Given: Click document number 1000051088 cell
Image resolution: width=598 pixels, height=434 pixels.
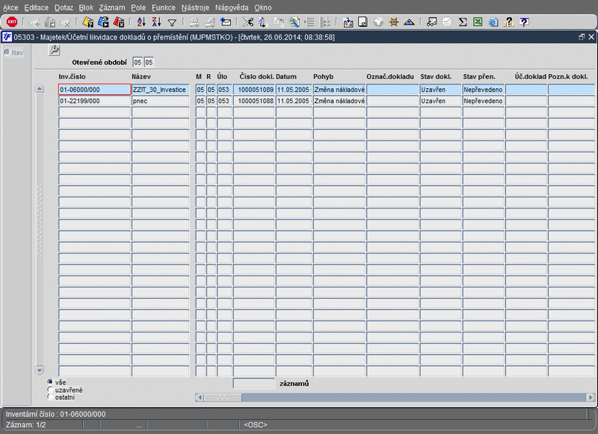Looking at the screenshot, I should [x=254, y=101].
